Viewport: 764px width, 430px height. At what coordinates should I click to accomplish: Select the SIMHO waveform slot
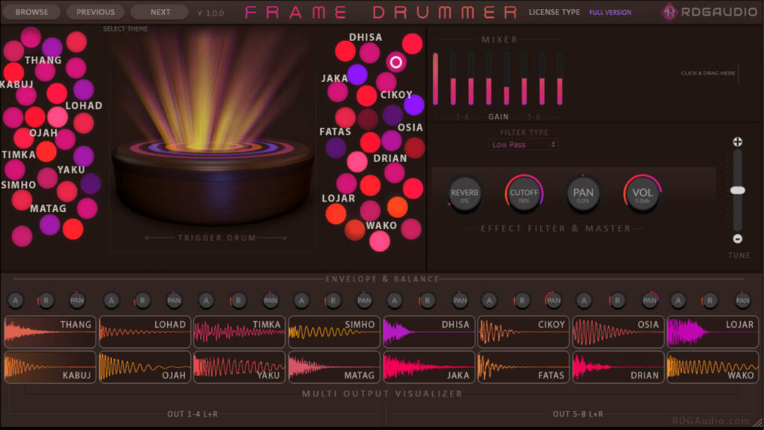[x=334, y=331]
